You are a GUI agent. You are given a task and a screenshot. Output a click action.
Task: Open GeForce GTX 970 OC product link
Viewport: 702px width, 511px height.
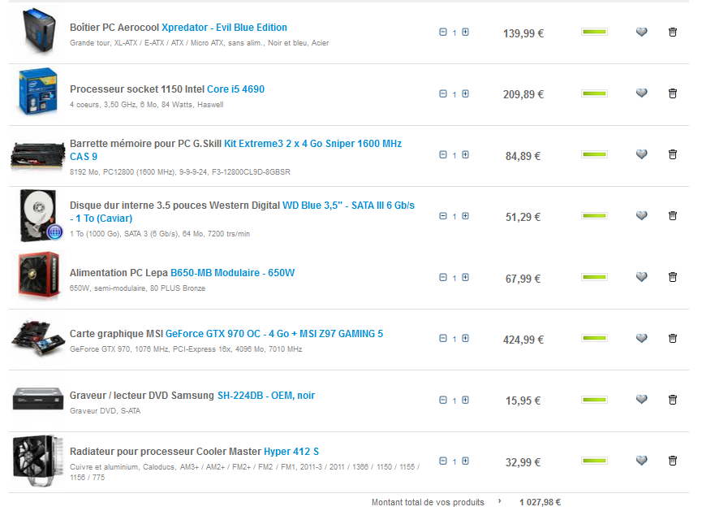click(x=274, y=334)
